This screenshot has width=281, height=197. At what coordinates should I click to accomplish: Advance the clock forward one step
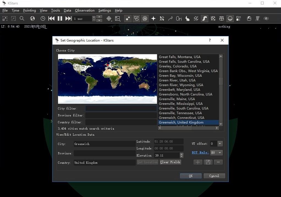[x=68, y=18]
